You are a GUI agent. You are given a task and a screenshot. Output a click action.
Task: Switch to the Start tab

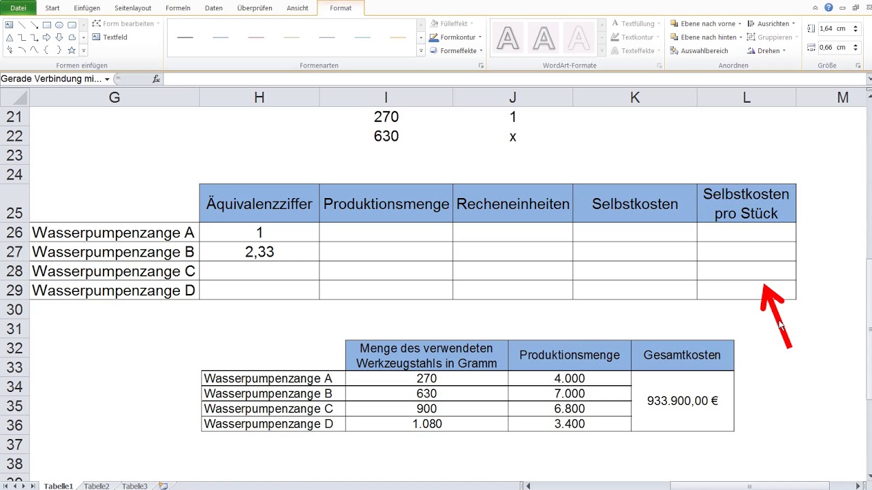pyautogui.click(x=52, y=8)
